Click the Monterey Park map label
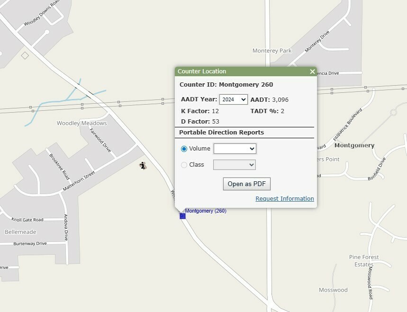 tap(272, 51)
